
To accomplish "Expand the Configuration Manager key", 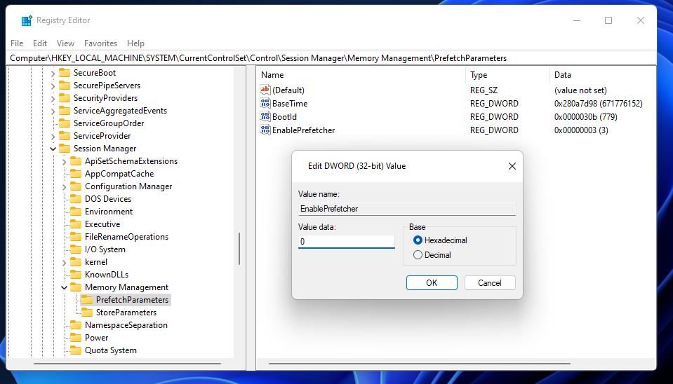I will 64,187.
